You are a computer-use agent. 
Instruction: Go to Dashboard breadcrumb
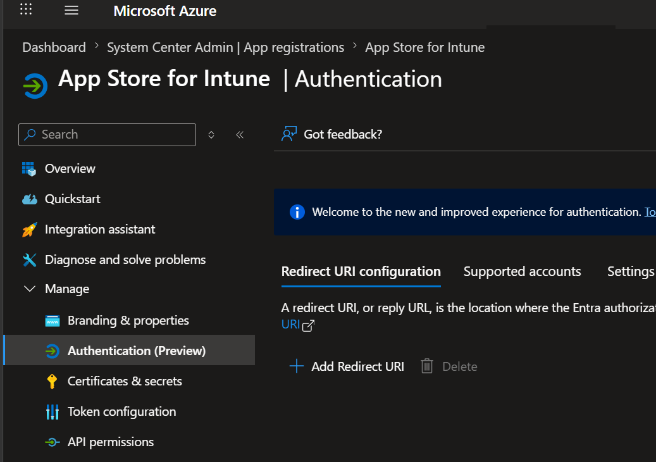pyautogui.click(x=54, y=47)
